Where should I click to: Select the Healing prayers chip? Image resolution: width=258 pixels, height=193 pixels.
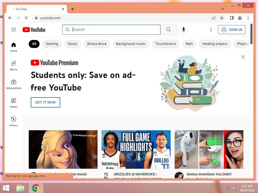click(x=215, y=44)
